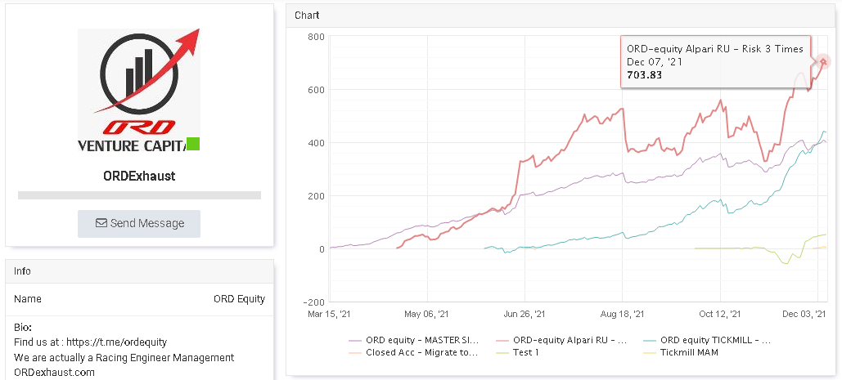Show Closed Acc - Migrate to series
The image size is (842, 380).
(413, 352)
